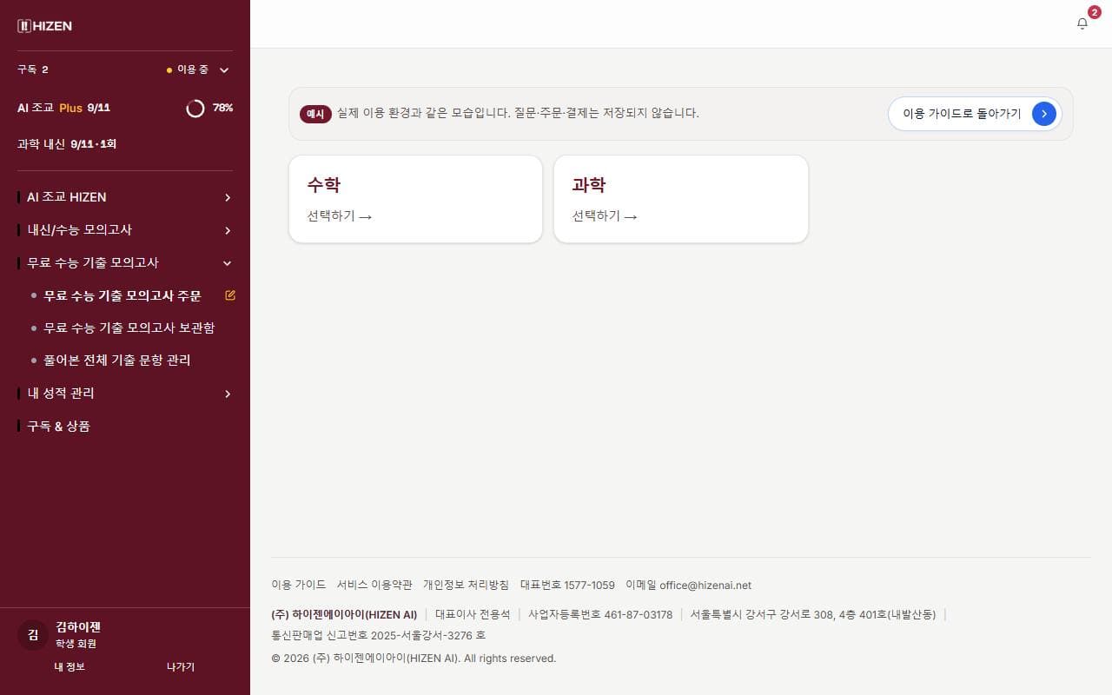Image resolution: width=1112 pixels, height=695 pixels.
Task: Click 과학 내신 9/11·1회 subscription row
Action: click(125, 144)
